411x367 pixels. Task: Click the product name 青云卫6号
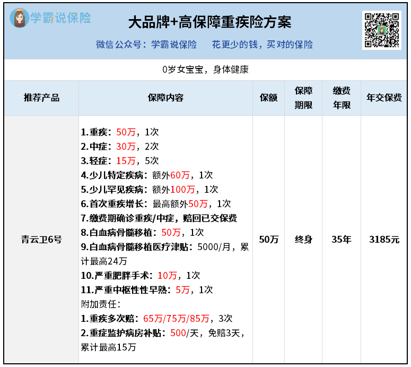point(41,240)
